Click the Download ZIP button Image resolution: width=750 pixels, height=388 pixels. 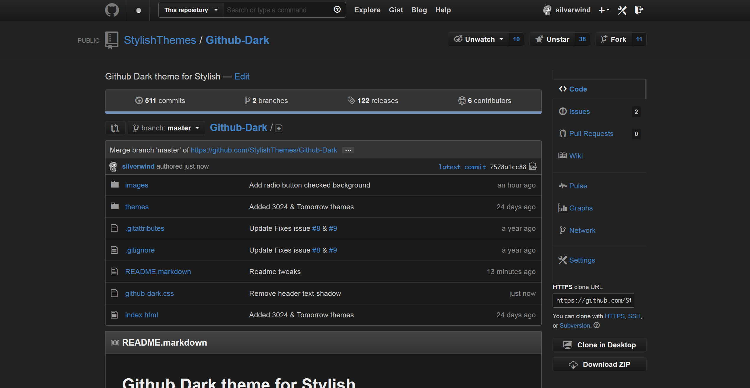(599, 364)
